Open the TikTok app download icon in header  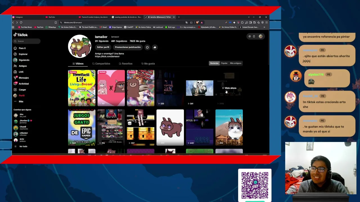click(x=249, y=36)
